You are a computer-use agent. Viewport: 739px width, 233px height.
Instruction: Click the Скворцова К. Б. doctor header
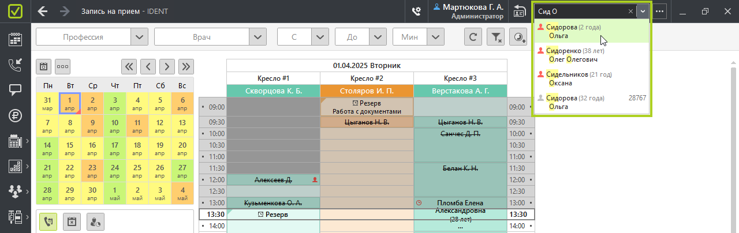pyautogui.click(x=273, y=91)
